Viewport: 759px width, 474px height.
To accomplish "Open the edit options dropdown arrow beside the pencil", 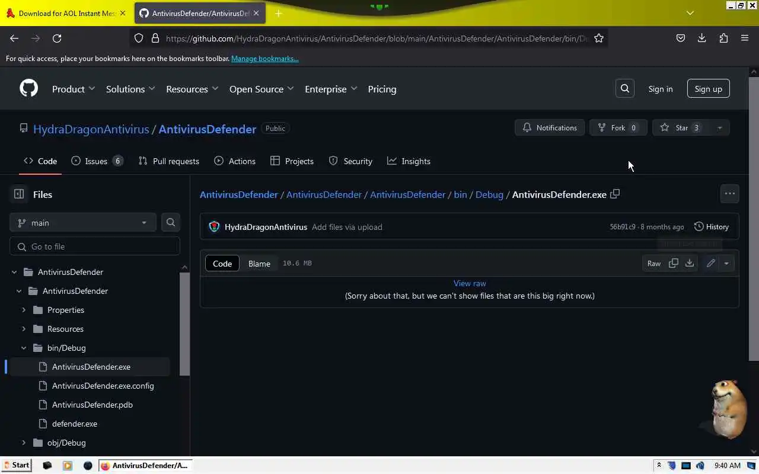I will [726, 263].
